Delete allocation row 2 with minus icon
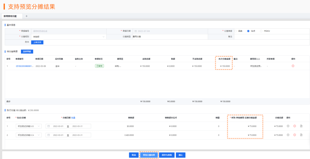The image size is (310, 159). pyautogui.click(x=294, y=135)
